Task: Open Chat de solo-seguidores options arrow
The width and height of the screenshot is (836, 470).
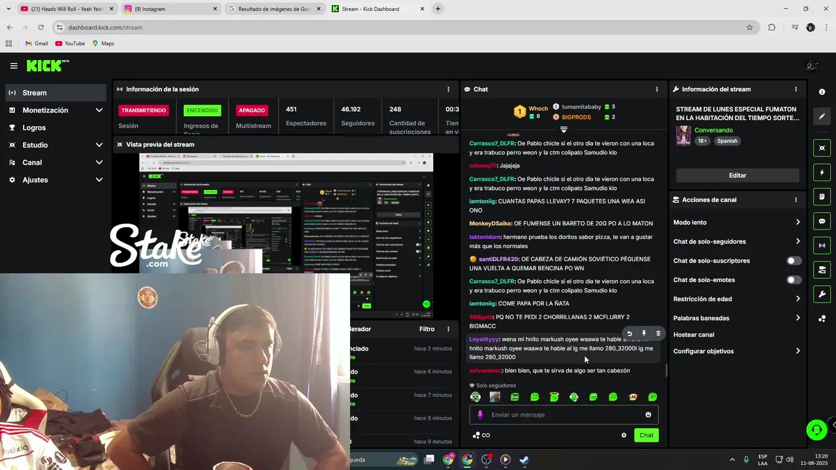Action: click(797, 242)
